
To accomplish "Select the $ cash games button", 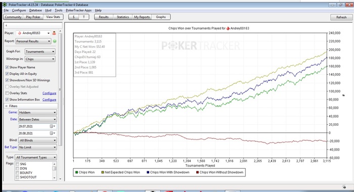I will tap(74, 17).
